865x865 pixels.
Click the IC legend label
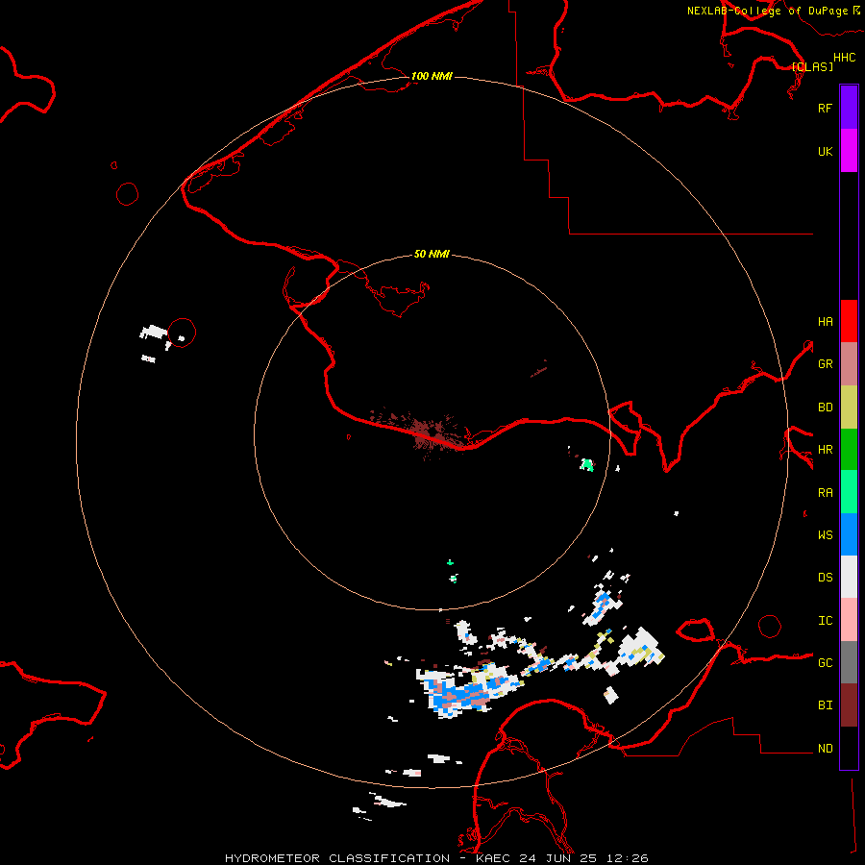825,621
